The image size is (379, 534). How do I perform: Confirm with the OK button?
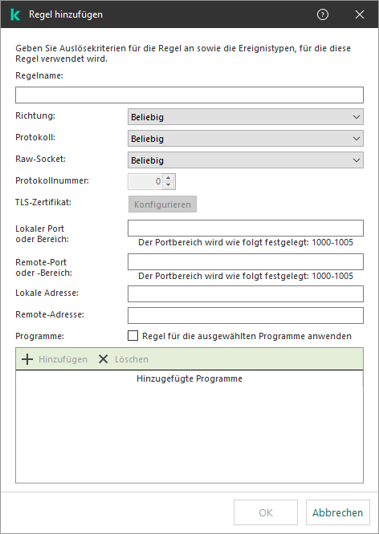[266, 512]
